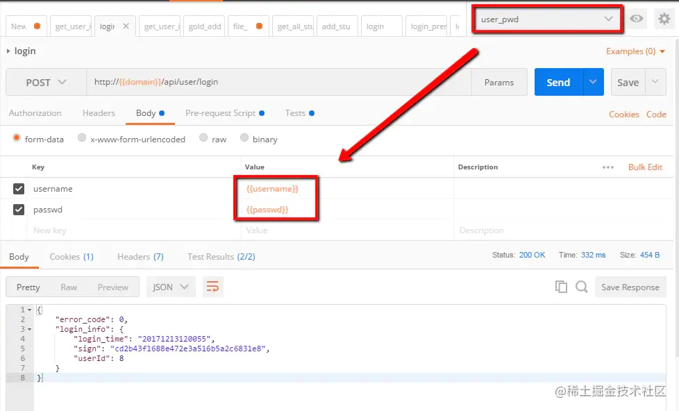Open the Save button dropdown arrow

[x=655, y=82]
